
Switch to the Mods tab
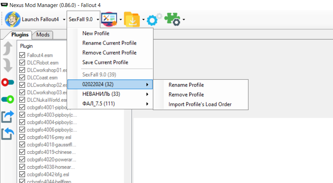43,35
